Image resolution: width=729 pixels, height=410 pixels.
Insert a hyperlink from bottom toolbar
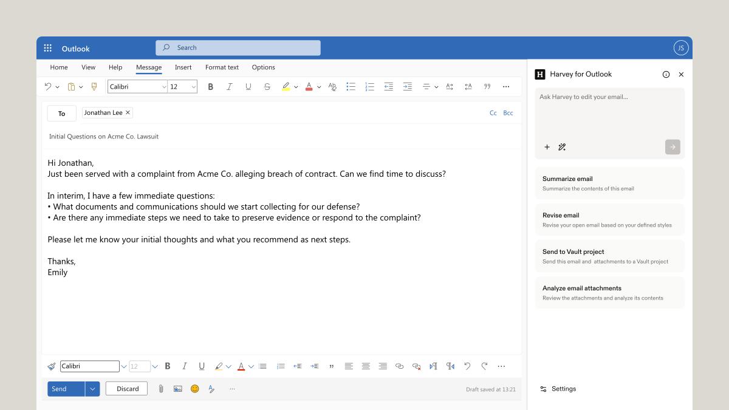(399, 366)
